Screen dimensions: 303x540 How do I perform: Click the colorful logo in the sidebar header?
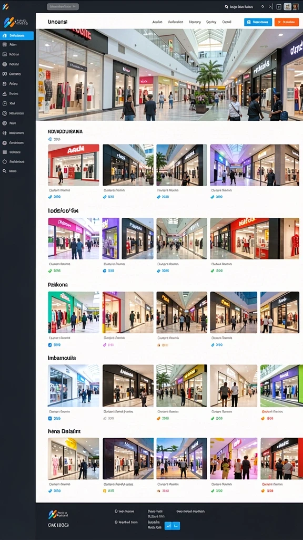tap(9, 22)
